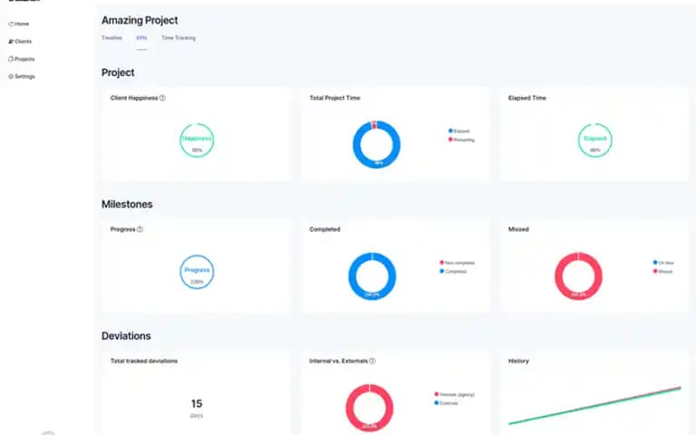This screenshot has height=435, width=696.
Task: Click the Client Happiness help icon
Action: pyautogui.click(x=162, y=98)
